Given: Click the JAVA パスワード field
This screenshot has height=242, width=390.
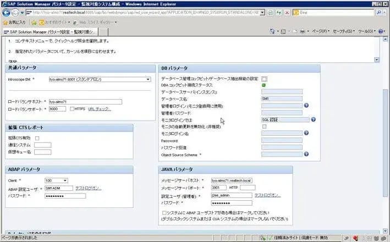Looking at the screenshot, I should pos(232,203).
